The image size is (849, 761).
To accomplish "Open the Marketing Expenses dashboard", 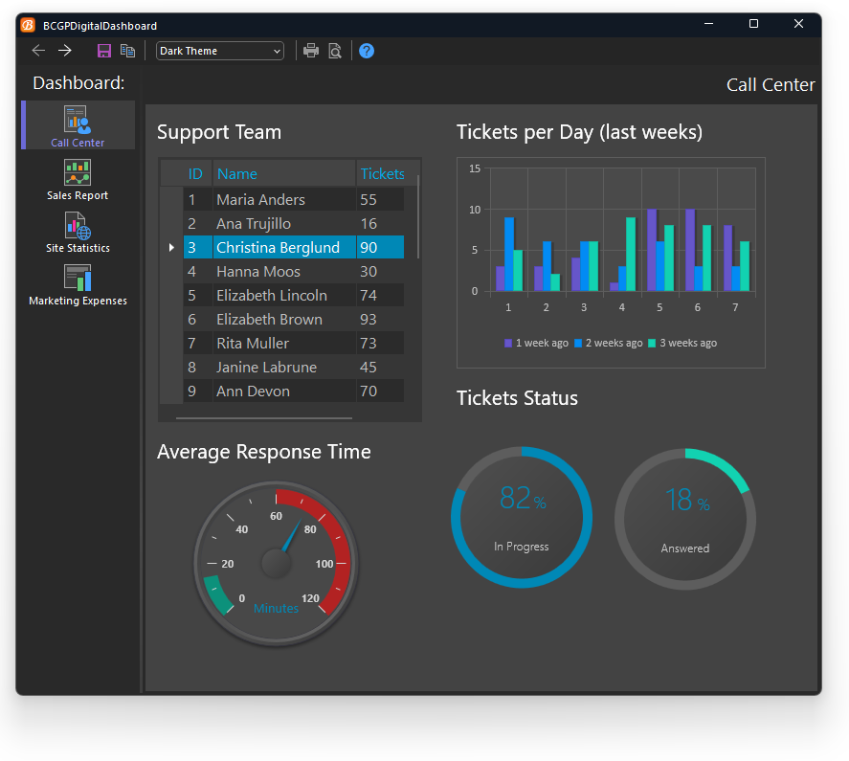I will pyautogui.click(x=78, y=285).
